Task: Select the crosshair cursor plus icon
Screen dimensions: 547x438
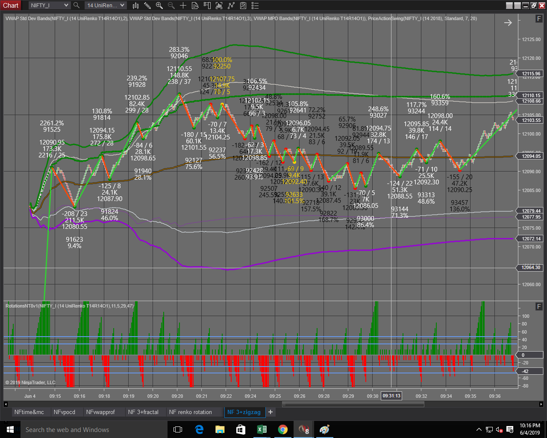Action: click(x=183, y=6)
